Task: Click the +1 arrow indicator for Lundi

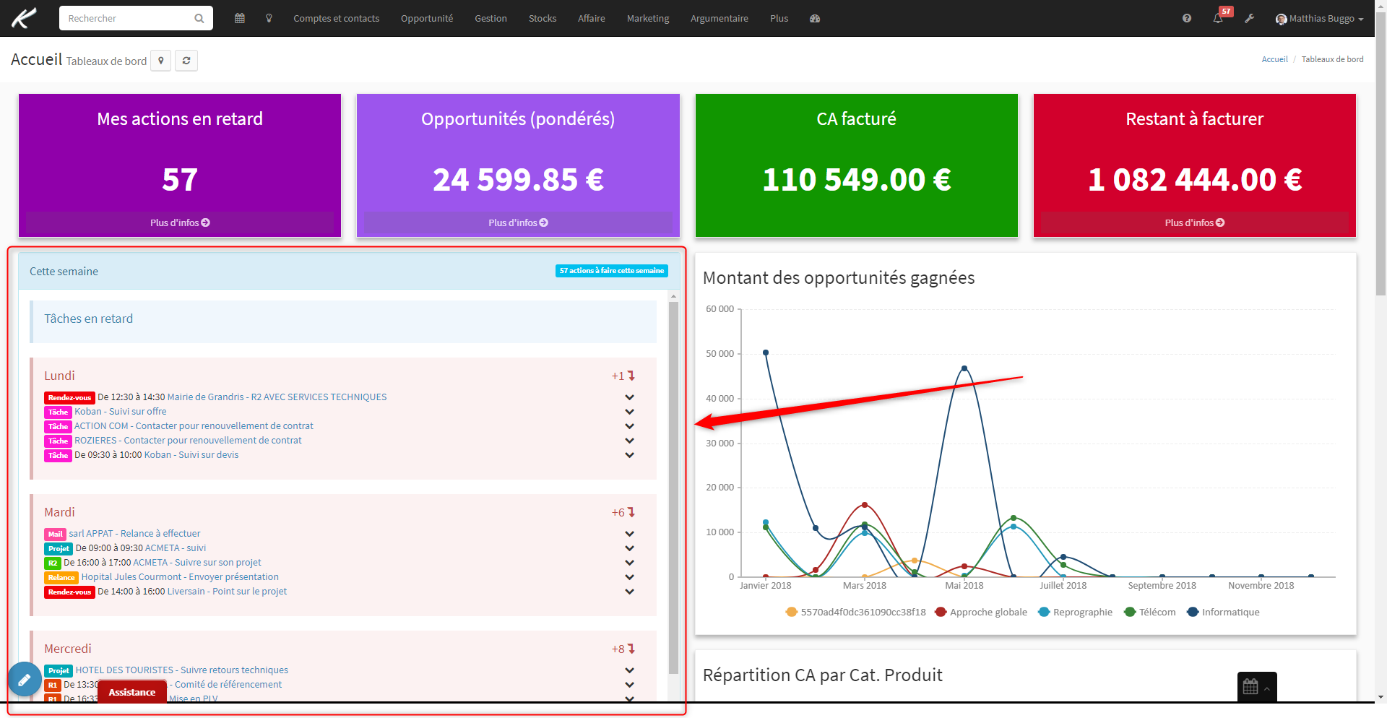Action: [623, 376]
